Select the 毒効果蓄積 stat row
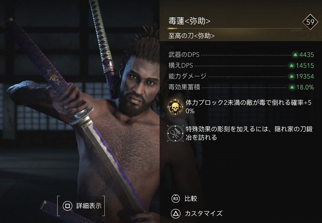Screen dimensions: 322x223 tap(241, 87)
